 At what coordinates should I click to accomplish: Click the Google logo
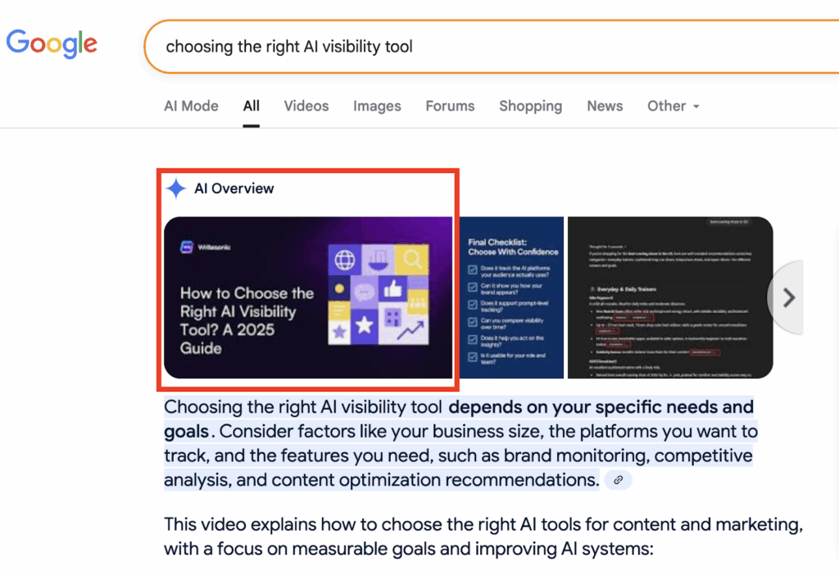click(x=51, y=43)
